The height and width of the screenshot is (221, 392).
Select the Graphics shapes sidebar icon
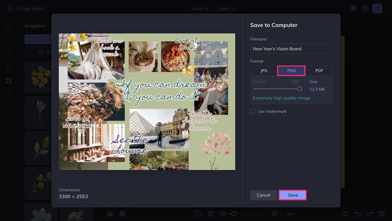tap(8, 80)
